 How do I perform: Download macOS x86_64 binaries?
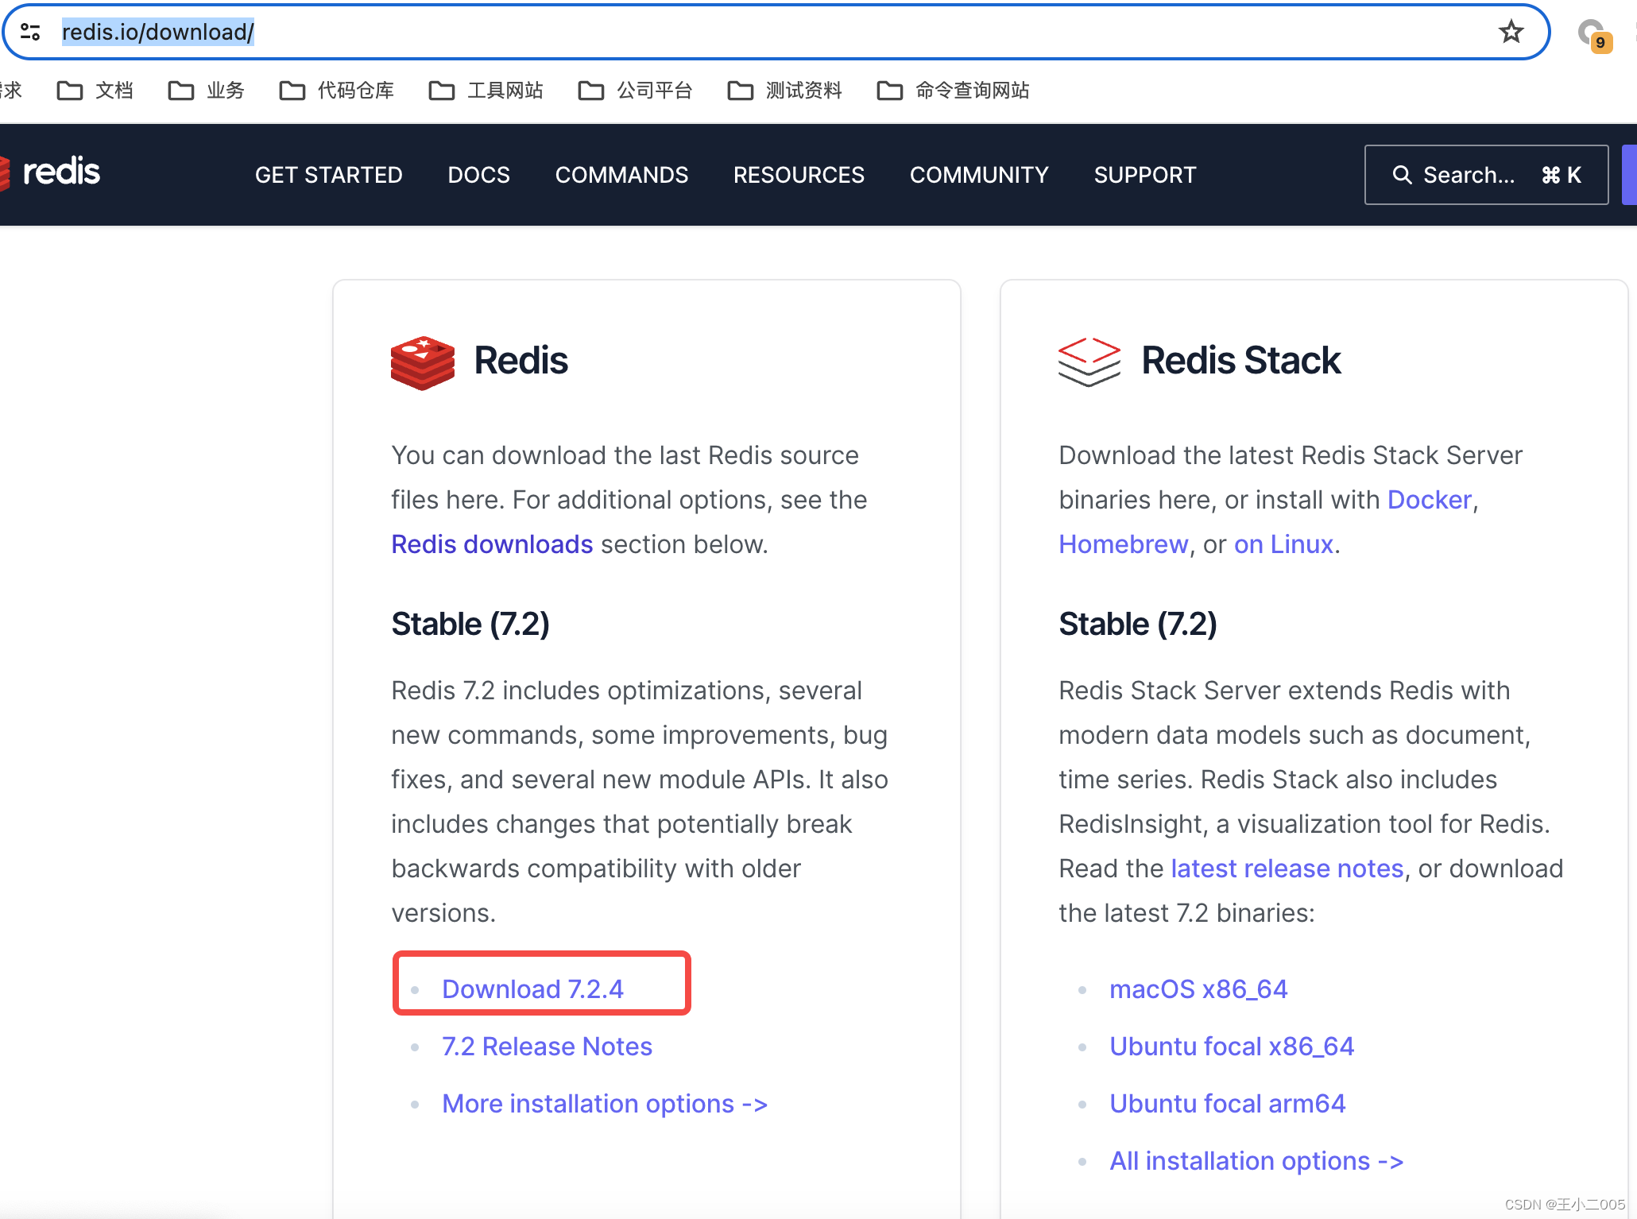1198,988
